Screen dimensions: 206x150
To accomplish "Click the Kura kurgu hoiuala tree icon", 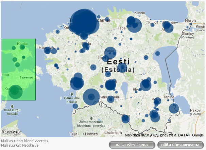I will [x=13, y=106].
